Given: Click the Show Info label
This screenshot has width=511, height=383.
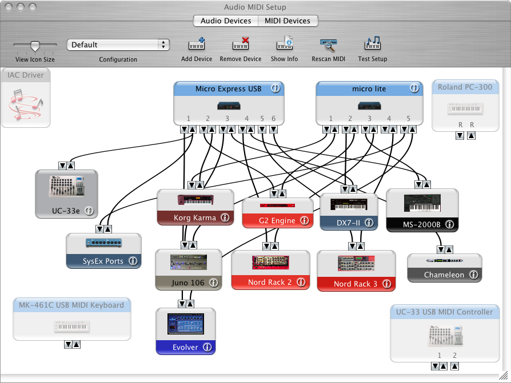Looking at the screenshot, I should click(x=285, y=59).
